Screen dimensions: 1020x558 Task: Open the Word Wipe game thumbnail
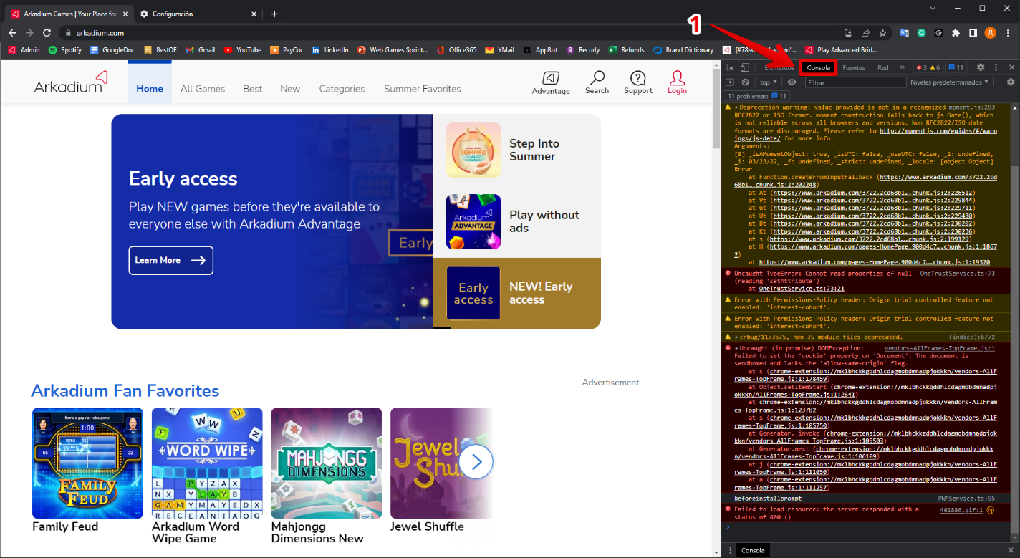[207, 463]
